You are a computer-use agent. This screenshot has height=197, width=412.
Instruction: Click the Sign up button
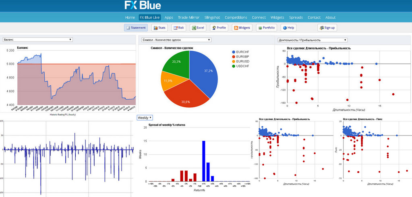click(327, 28)
